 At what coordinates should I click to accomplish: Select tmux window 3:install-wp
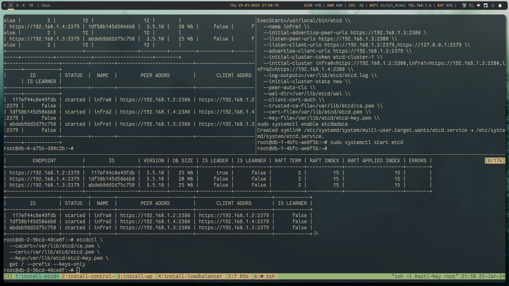135,276
